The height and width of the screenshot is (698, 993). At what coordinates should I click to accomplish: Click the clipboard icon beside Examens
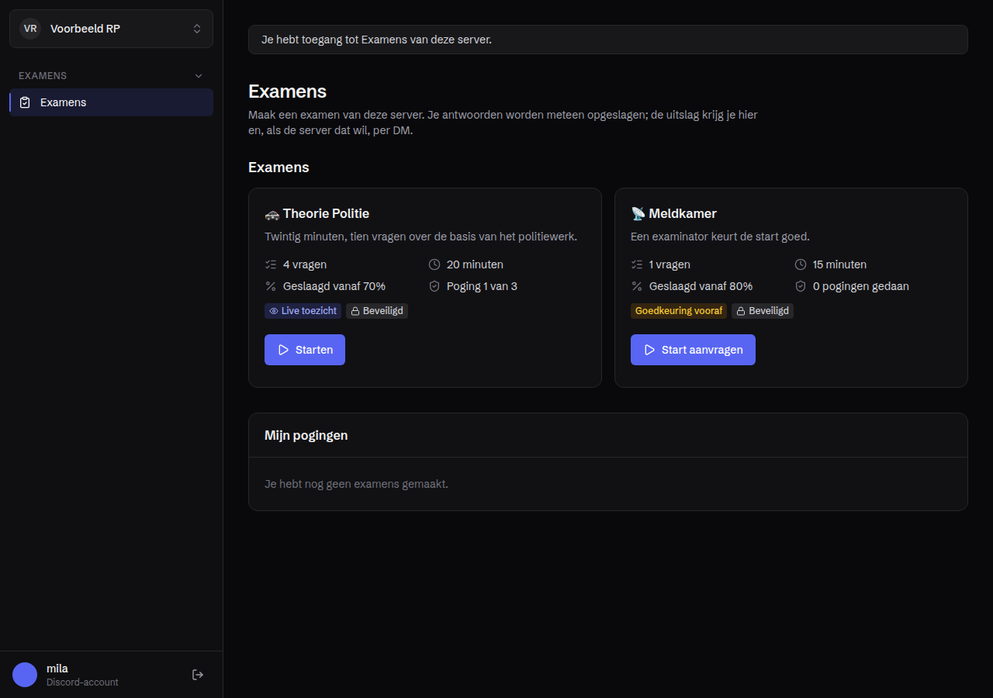[x=25, y=102]
